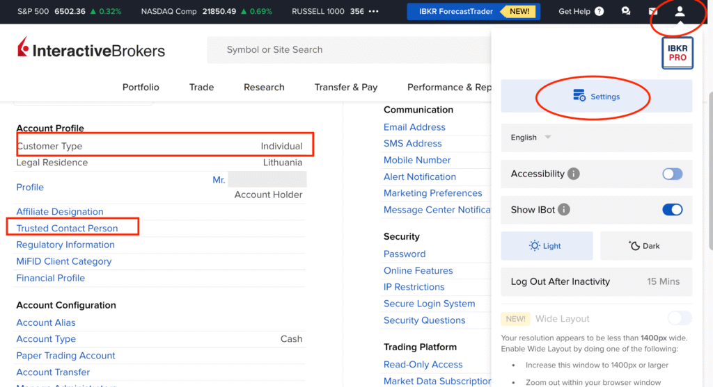Open Regulatory Information link
The height and width of the screenshot is (387, 713).
[65, 245]
